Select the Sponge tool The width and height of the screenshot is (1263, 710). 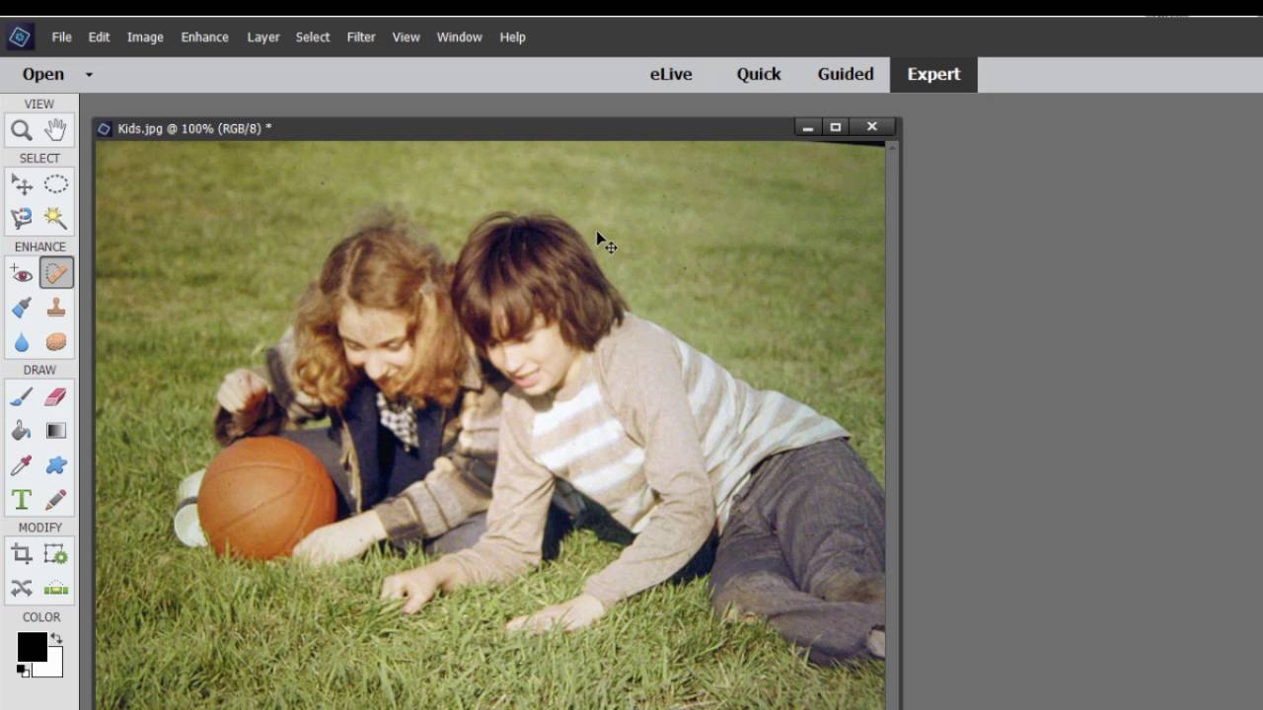click(x=56, y=342)
